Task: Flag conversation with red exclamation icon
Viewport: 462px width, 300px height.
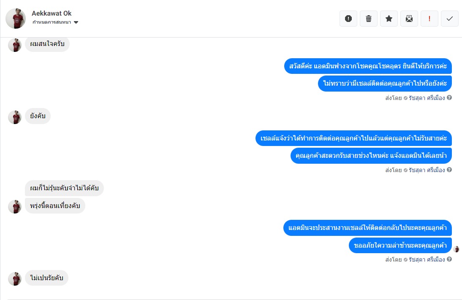Action: click(x=429, y=19)
